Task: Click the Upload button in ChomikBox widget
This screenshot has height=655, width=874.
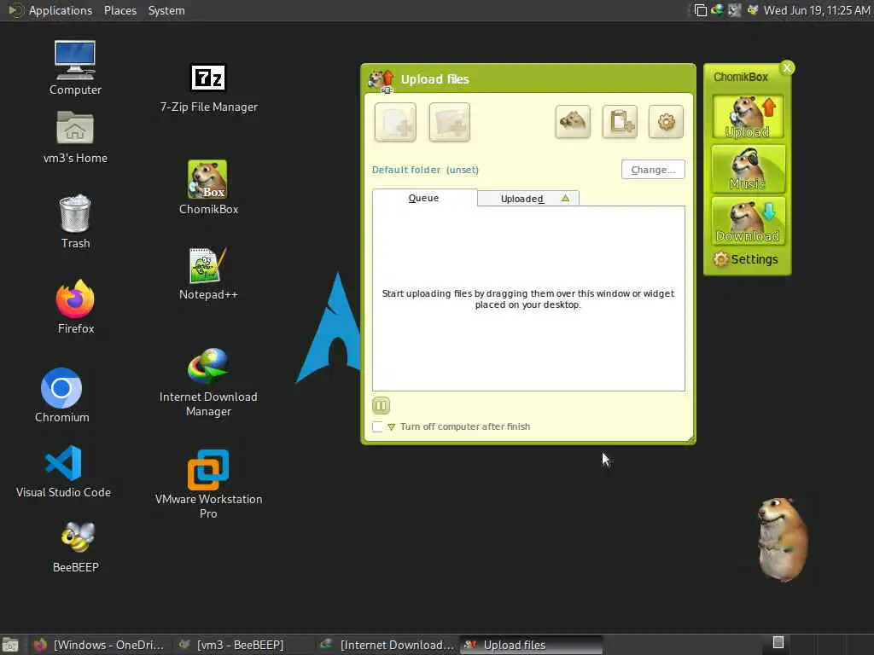Action: (748, 117)
